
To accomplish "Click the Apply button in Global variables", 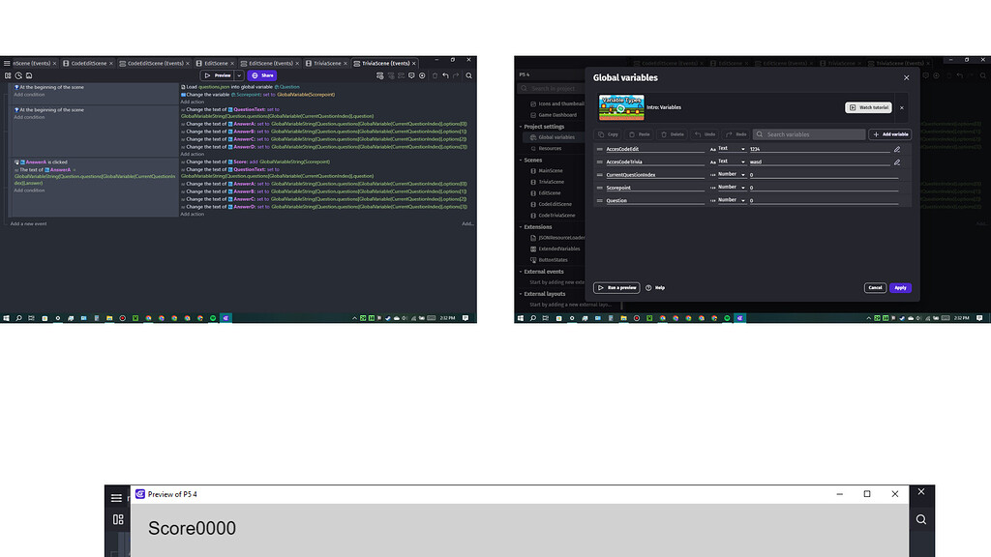I will pyautogui.click(x=899, y=287).
